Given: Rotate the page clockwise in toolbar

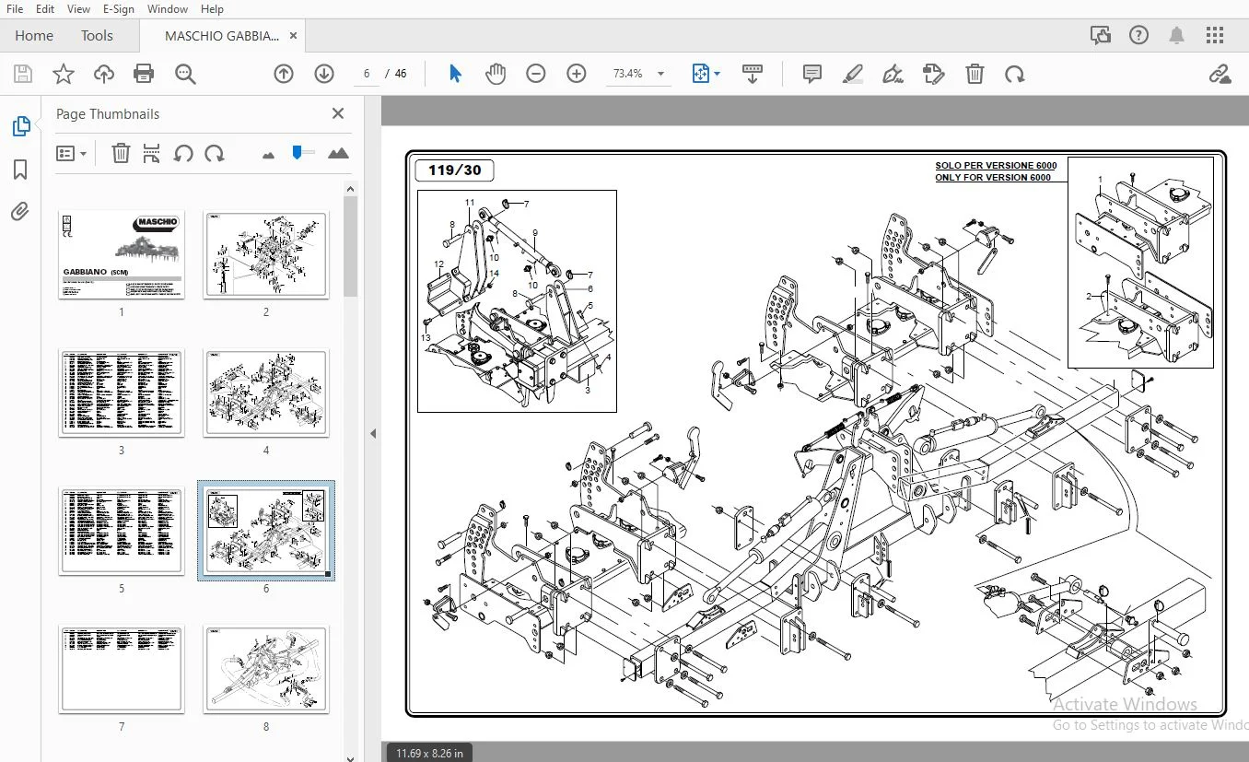Looking at the screenshot, I should (x=1015, y=74).
